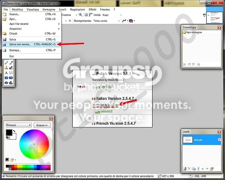Open the Regolazioni menu
Viewport: 225px width, 180px height.
coord(78,9)
